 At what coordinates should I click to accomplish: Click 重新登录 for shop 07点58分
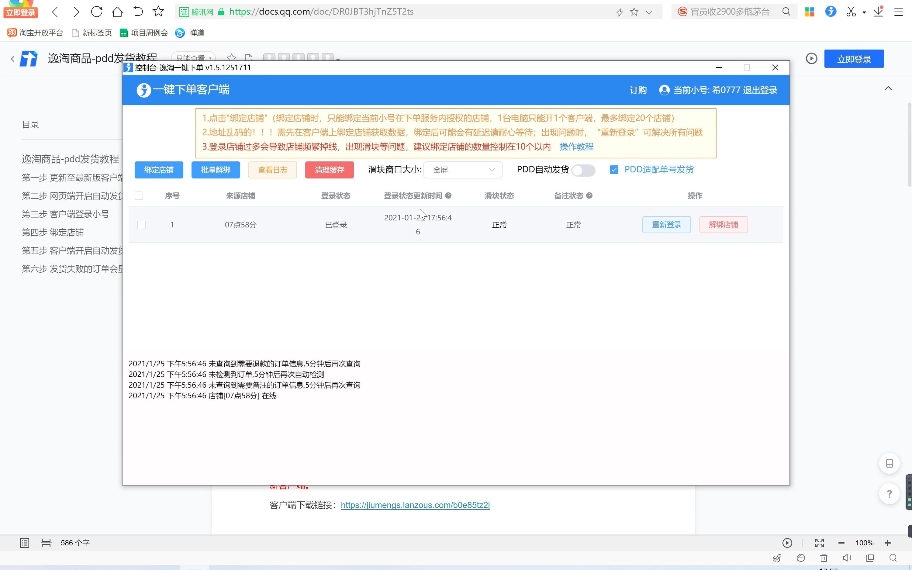click(x=666, y=225)
